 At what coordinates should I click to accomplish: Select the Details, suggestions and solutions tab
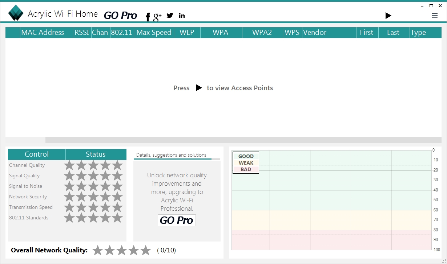[x=171, y=155]
